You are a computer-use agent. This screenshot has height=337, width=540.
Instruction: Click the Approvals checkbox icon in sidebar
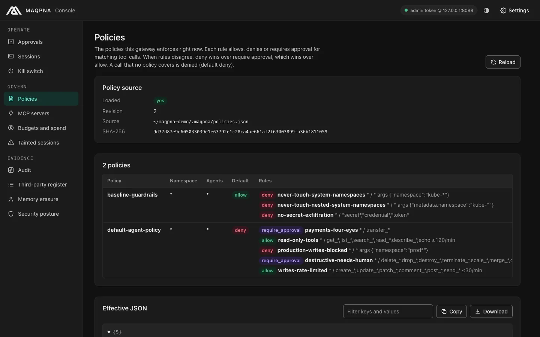(x=11, y=42)
